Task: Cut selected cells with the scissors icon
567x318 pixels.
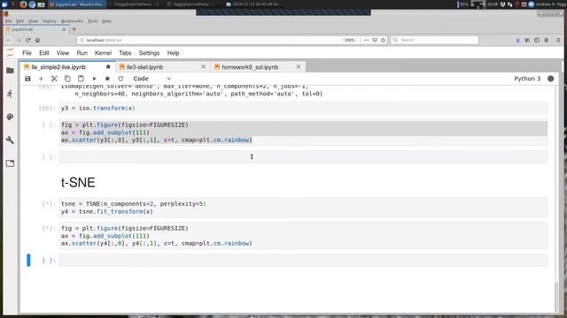Action: pyautogui.click(x=54, y=79)
